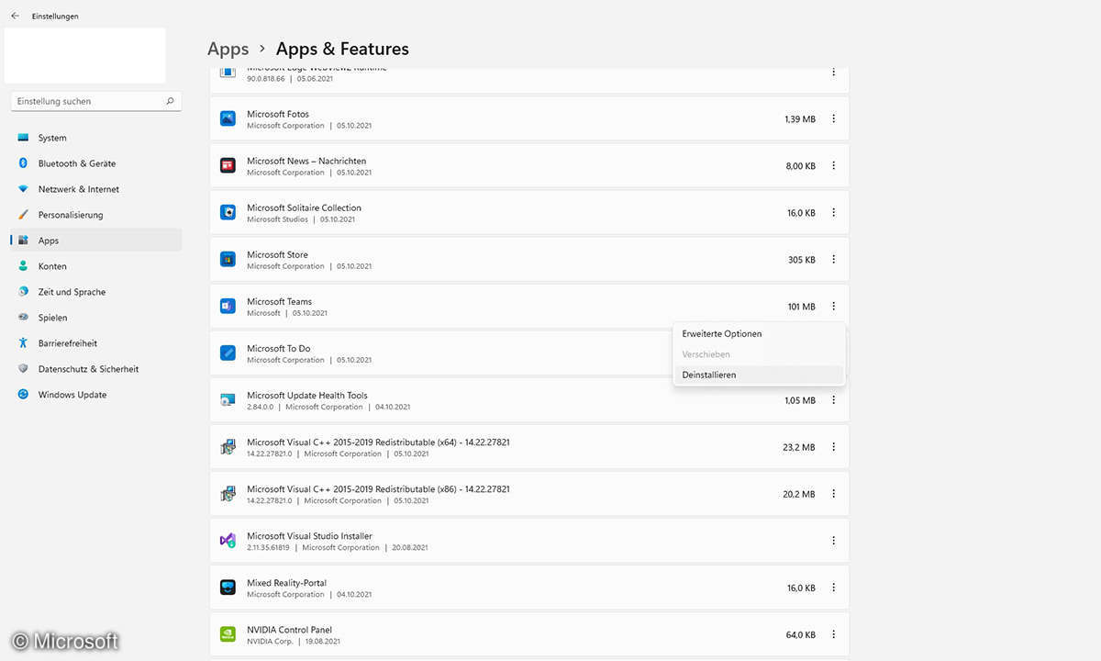Click the Microsoft Store app icon
The width and height of the screenshot is (1101, 661).
point(228,259)
